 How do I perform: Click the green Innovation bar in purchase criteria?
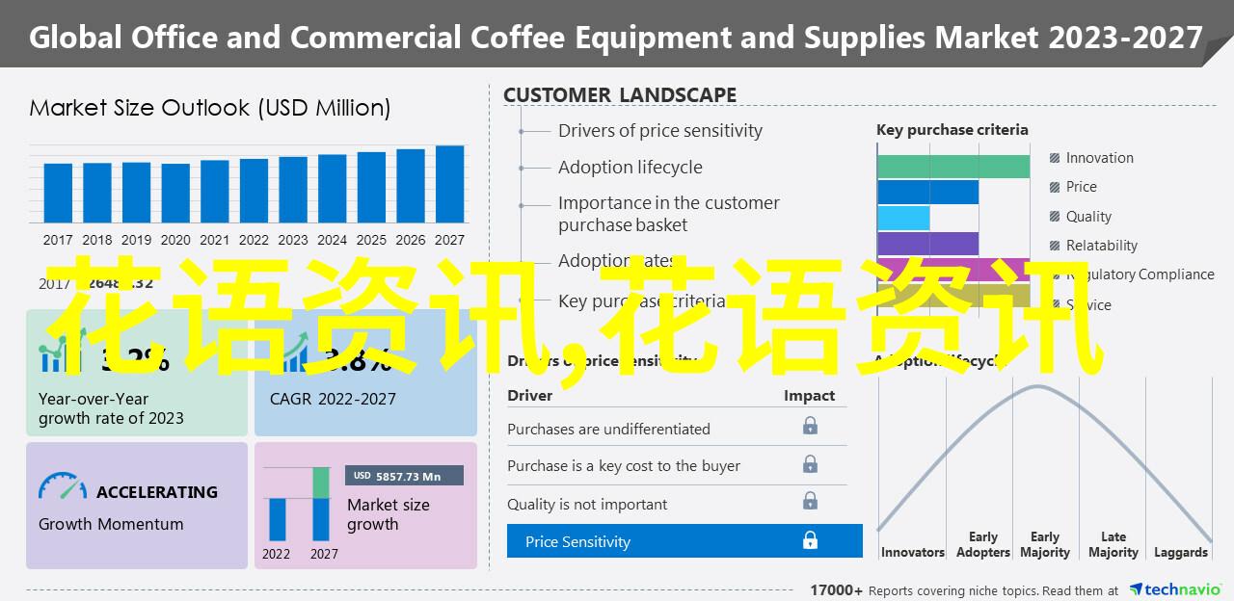952,166
